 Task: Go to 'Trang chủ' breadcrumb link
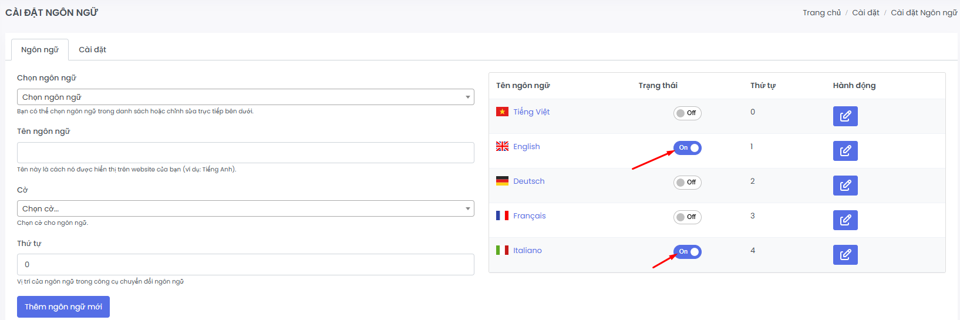(x=821, y=13)
